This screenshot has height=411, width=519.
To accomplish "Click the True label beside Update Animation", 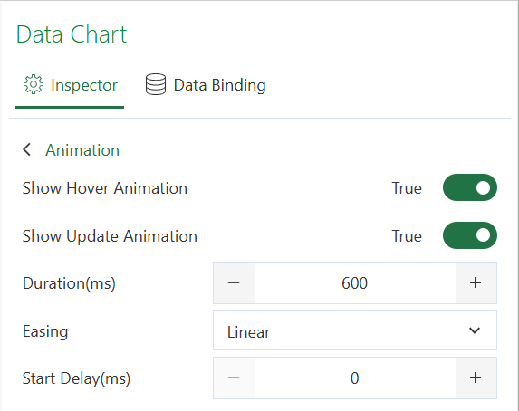I will [x=407, y=236].
